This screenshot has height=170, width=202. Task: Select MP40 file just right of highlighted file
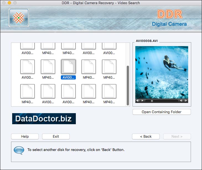pyautogui.click(x=89, y=67)
